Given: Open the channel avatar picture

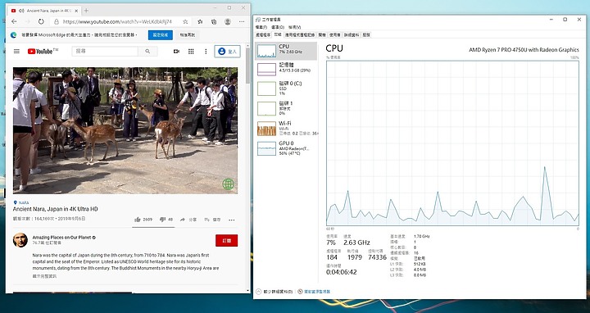Looking at the screenshot, I should pos(20,240).
